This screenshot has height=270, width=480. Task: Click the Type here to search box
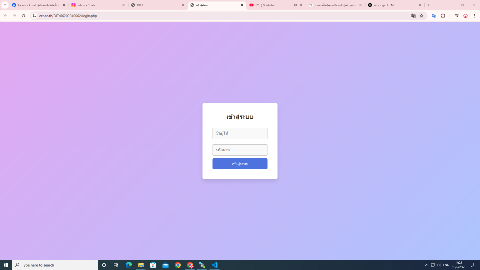[55, 265]
